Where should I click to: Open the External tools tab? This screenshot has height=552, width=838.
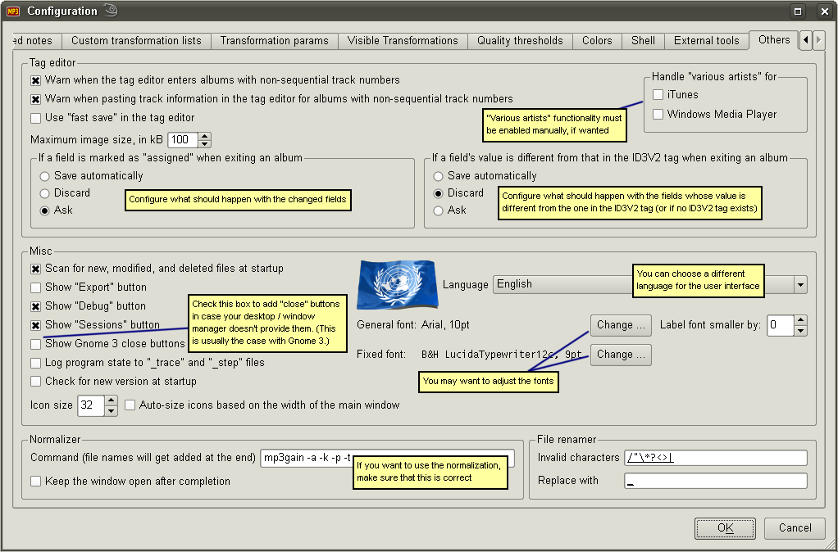[x=706, y=40]
